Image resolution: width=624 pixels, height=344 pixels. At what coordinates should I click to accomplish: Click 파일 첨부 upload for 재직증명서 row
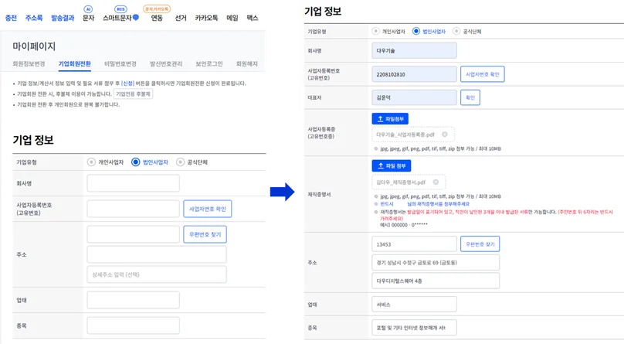pyautogui.click(x=392, y=166)
